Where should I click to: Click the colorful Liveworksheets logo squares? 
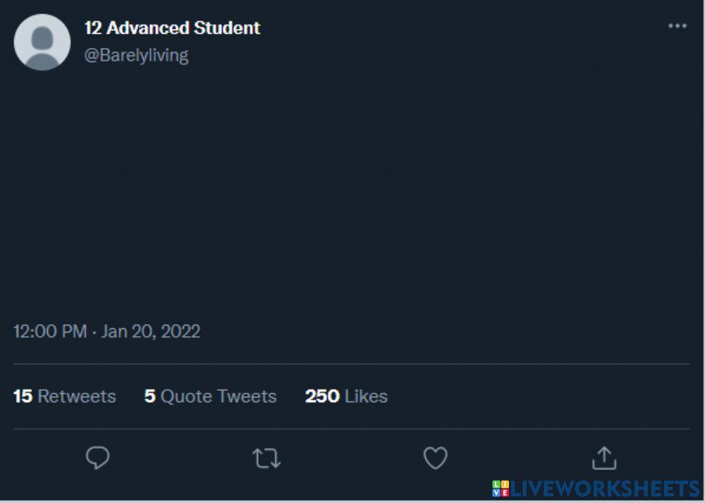(x=501, y=489)
